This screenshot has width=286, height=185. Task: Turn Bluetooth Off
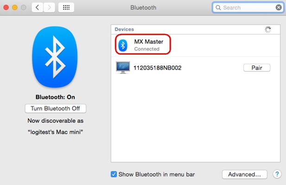coord(56,108)
